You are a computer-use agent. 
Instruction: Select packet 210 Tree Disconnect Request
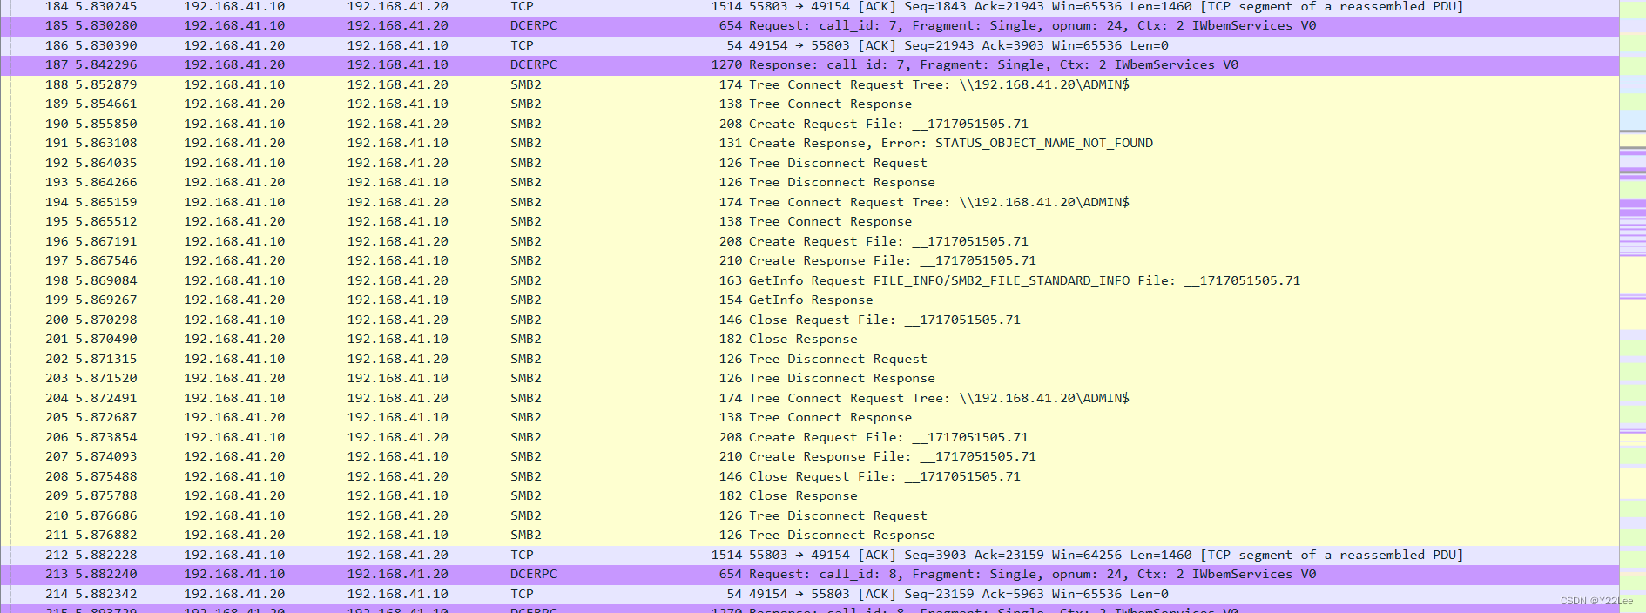810,515
